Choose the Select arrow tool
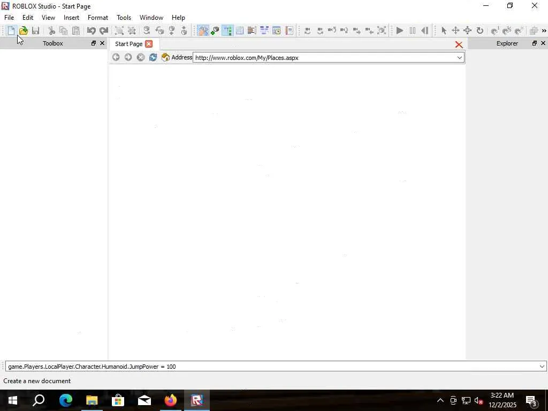 [444, 31]
